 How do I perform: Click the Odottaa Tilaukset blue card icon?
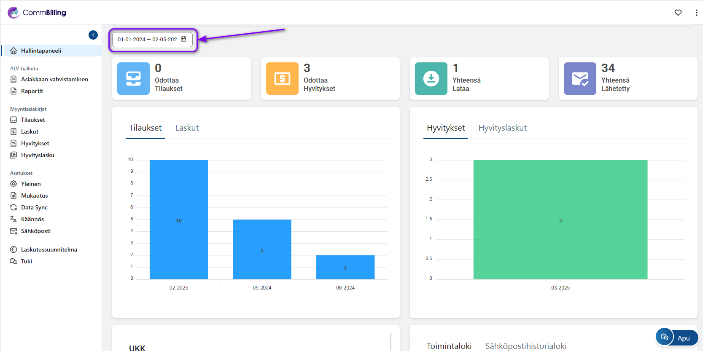[x=133, y=79]
